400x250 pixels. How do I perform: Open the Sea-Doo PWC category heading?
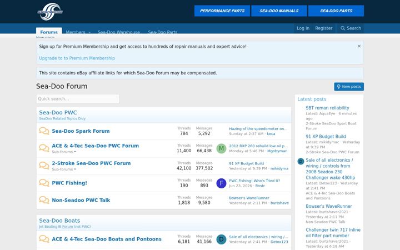click(x=58, y=112)
